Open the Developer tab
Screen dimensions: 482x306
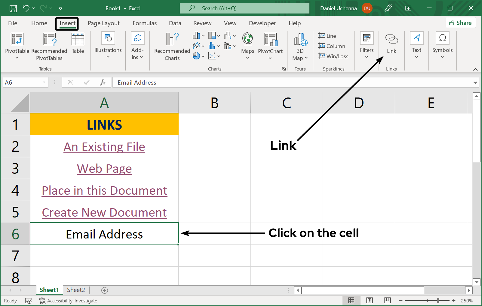click(262, 23)
